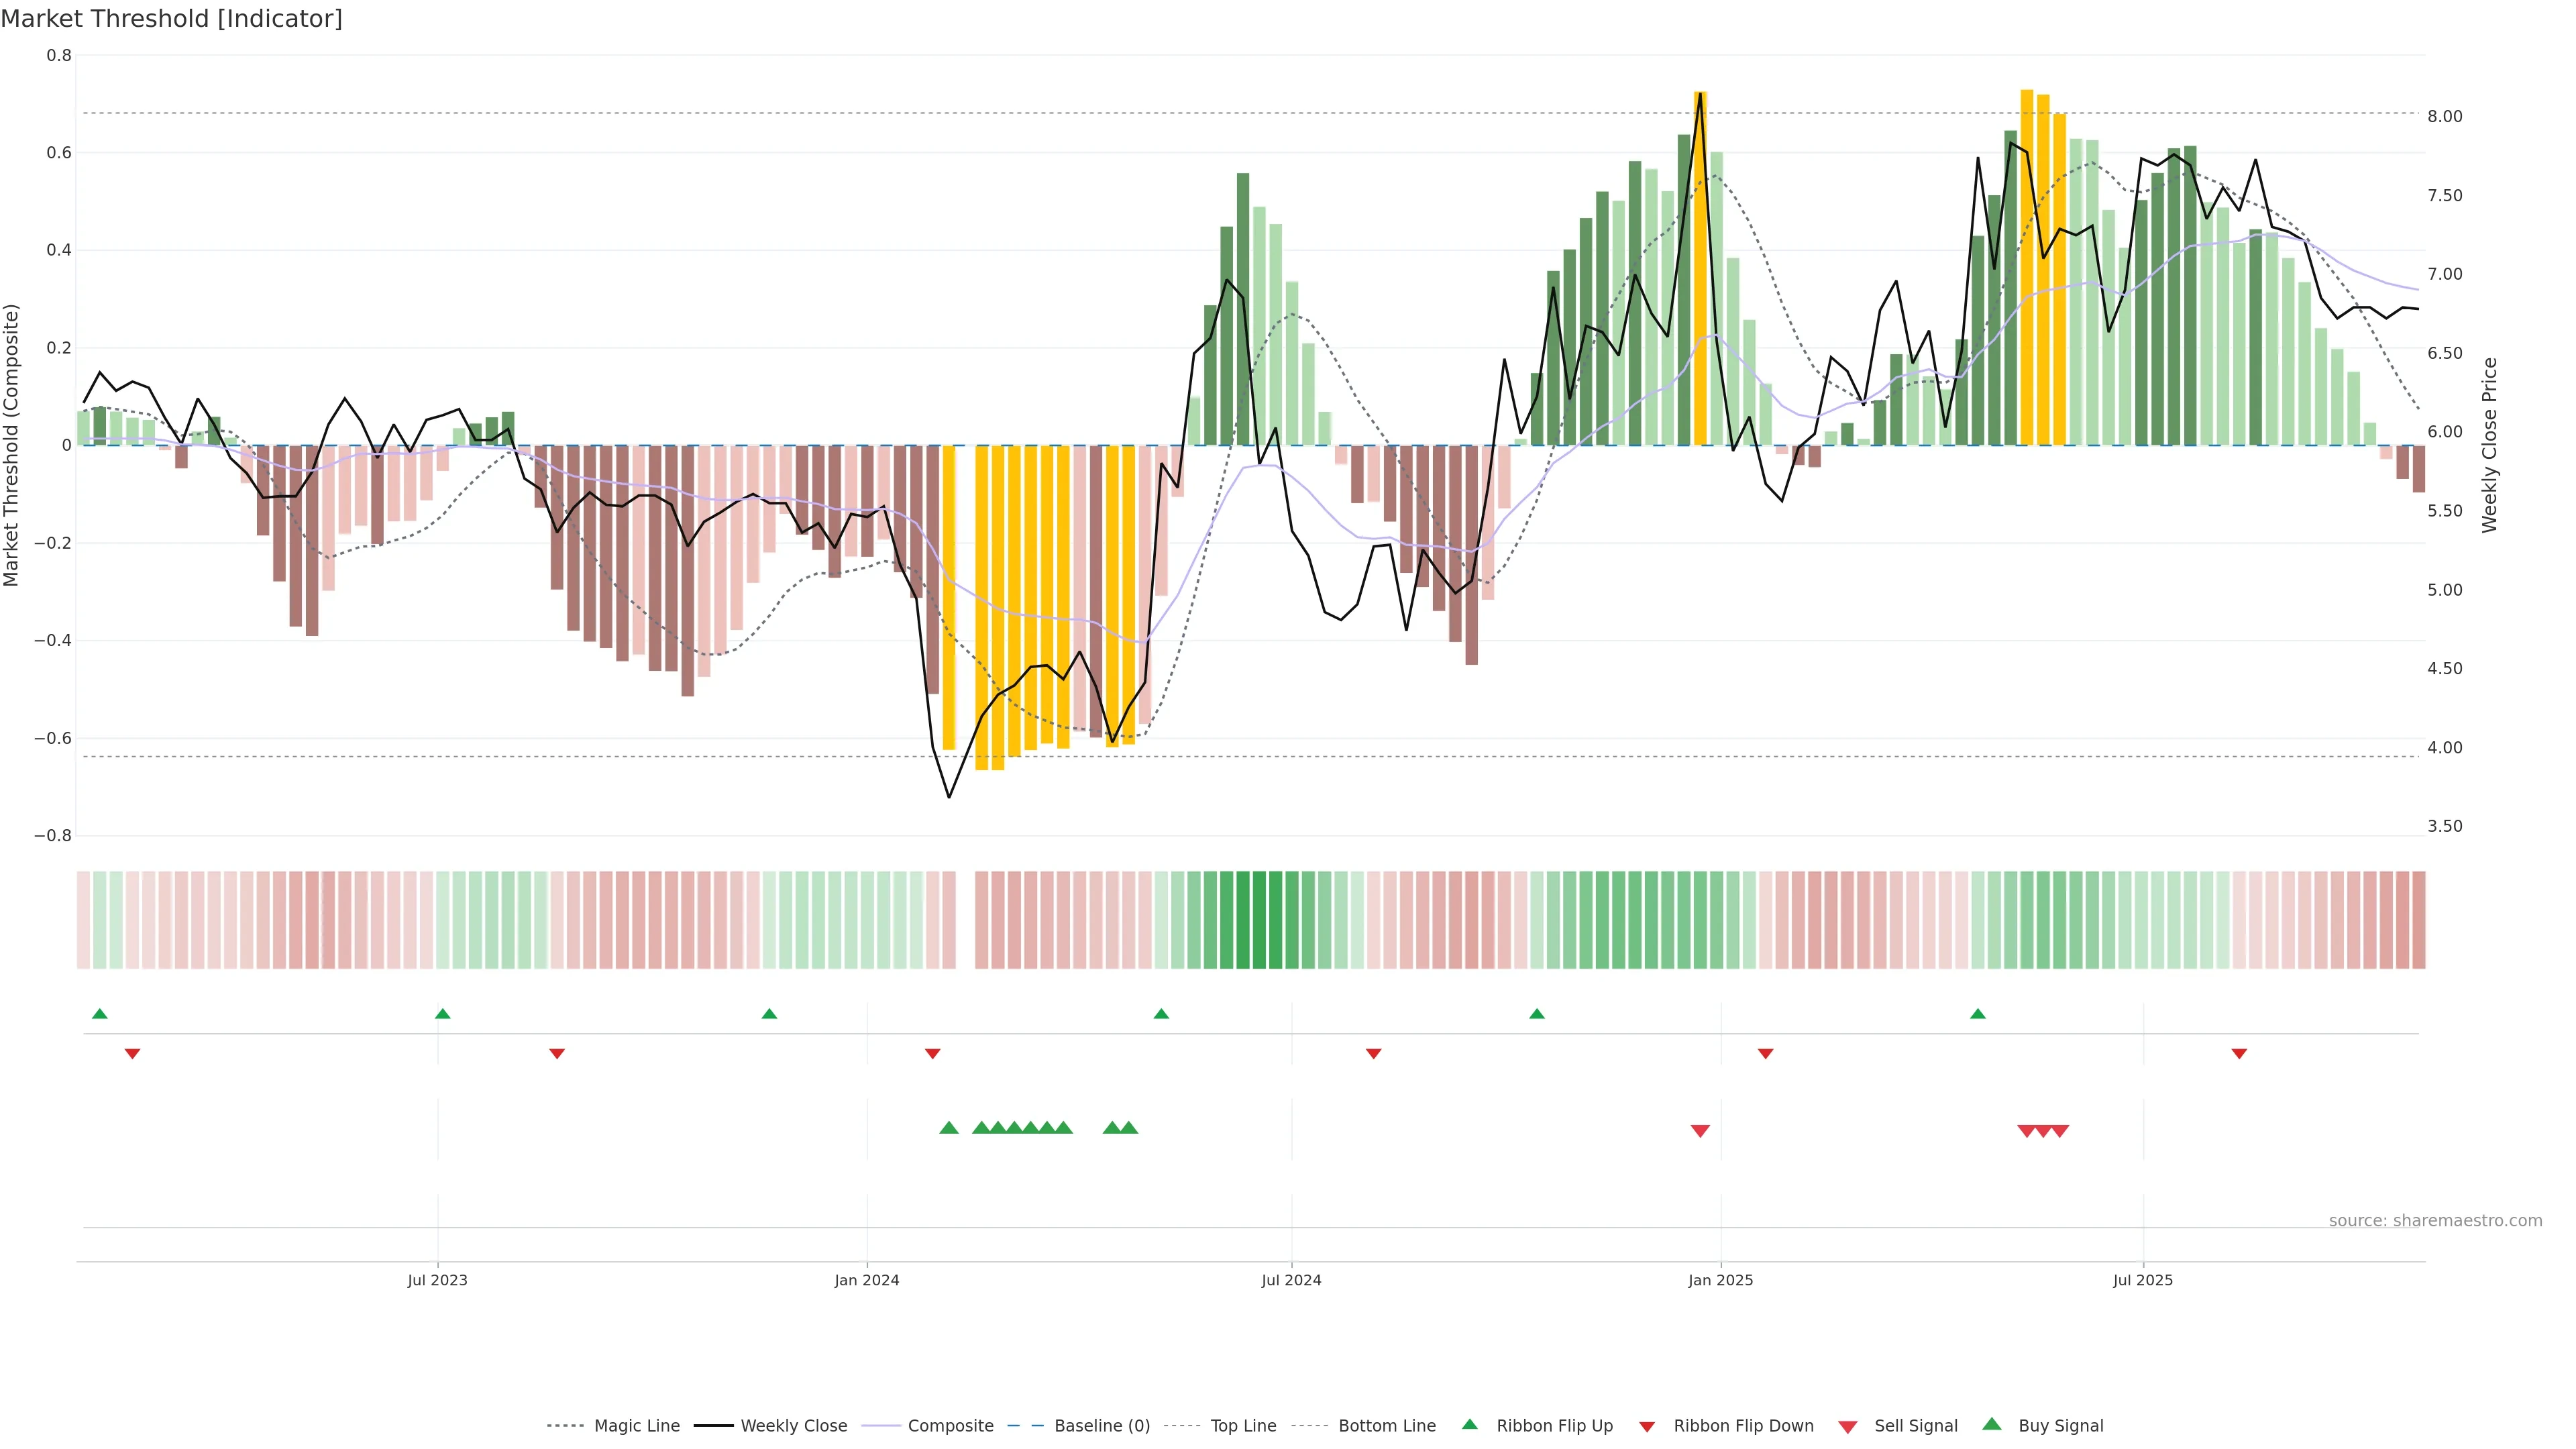
Task: Click the Ribbon Flip Up legend triangle icon
Action: (x=1469, y=1424)
